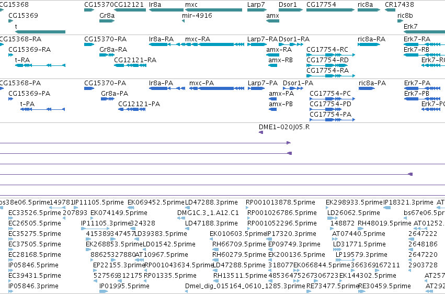Click the CR17438 gene label
Image resolution: width=445 pixels, height=294 pixels.
pyautogui.click(x=400, y=5)
